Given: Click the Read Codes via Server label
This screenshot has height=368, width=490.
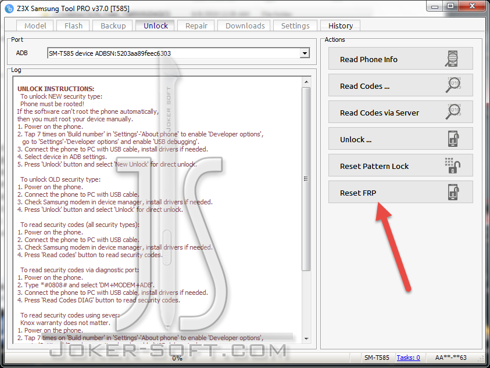Looking at the screenshot, I should (x=380, y=113).
